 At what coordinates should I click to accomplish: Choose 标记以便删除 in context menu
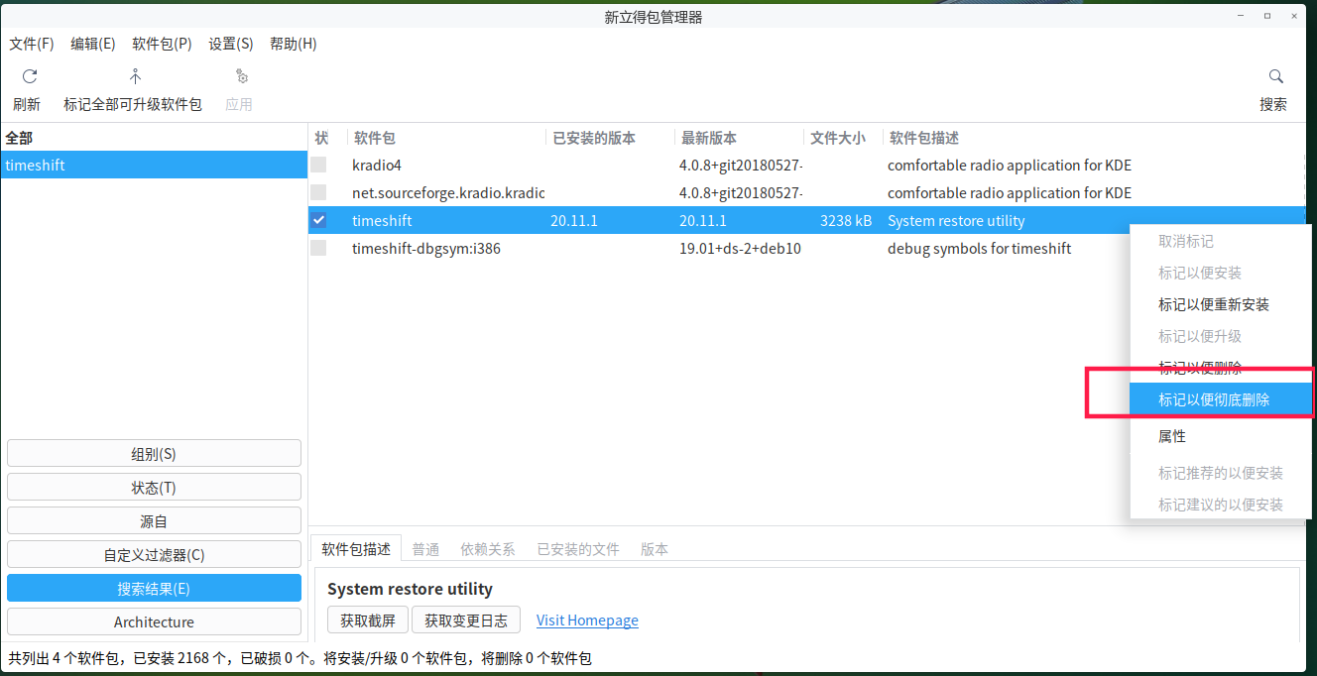(1221, 368)
